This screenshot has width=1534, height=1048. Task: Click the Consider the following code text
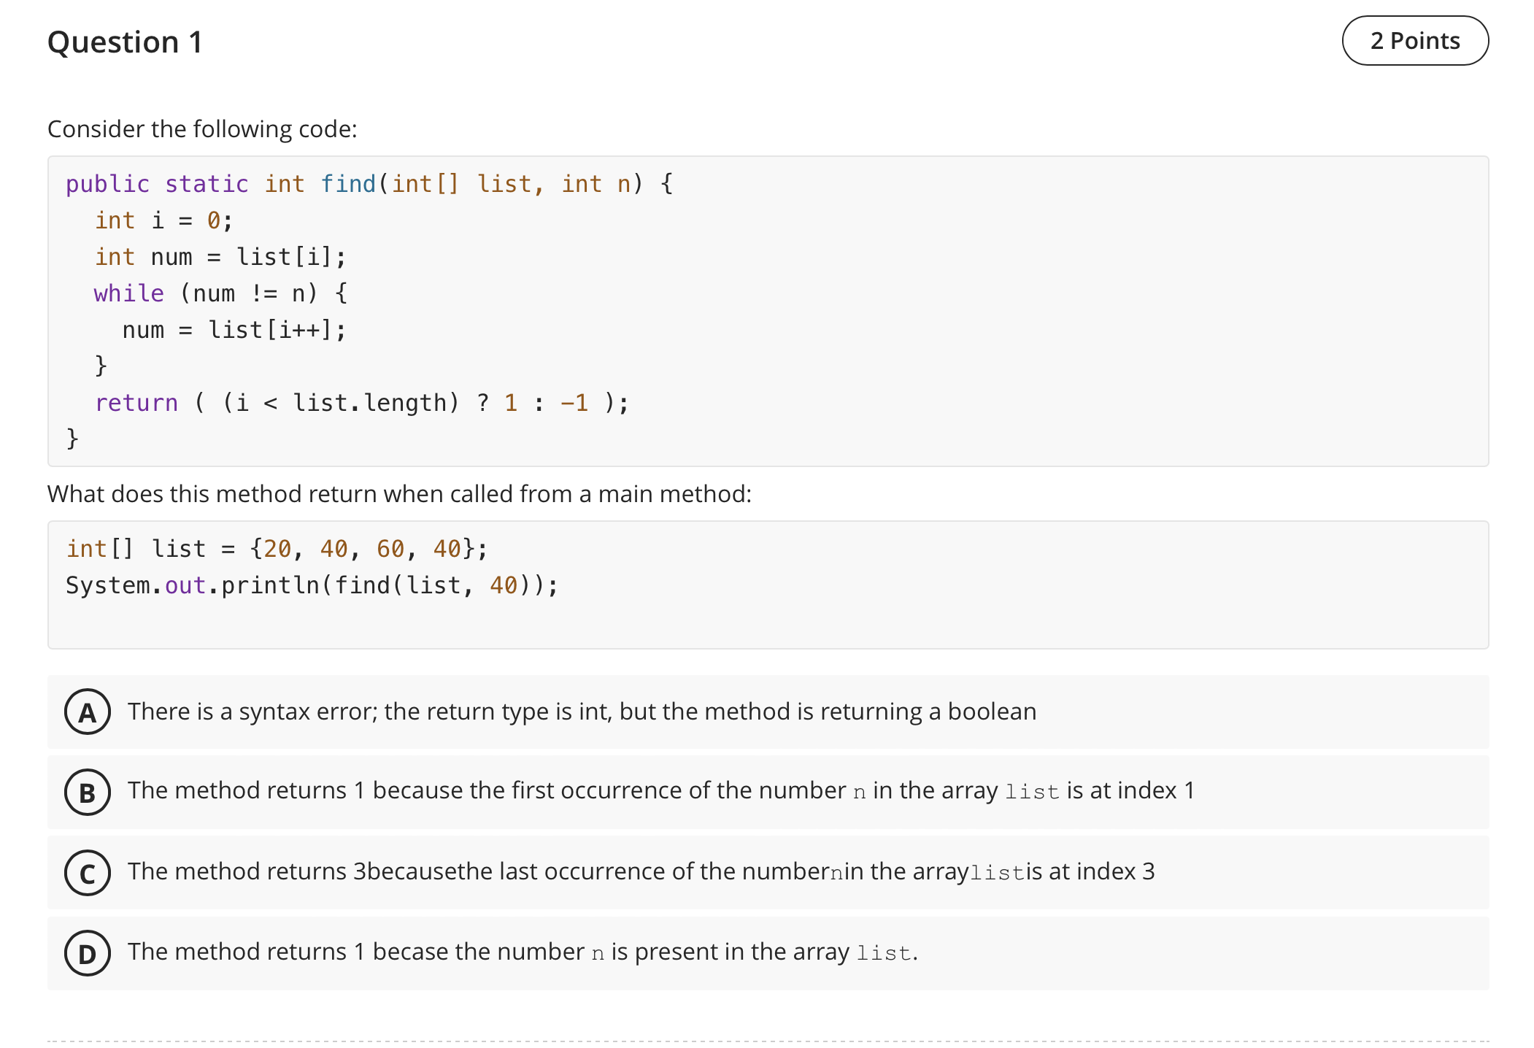[201, 128]
